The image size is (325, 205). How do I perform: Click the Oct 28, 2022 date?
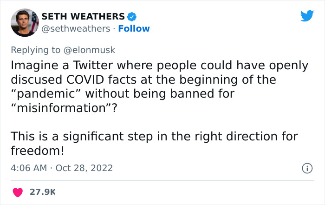(x=84, y=167)
